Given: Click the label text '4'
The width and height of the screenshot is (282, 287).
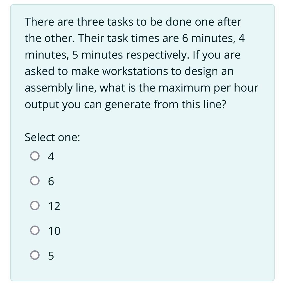Looking at the screenshot, I should click(51, 156).
